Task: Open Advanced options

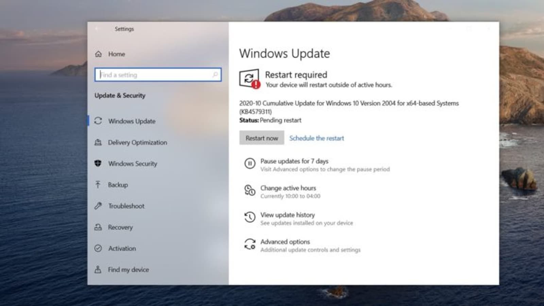Action: [285, 242]
